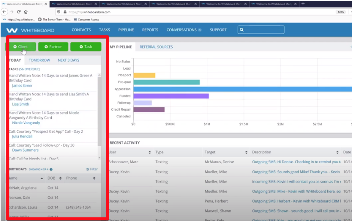Click the tasks list scroll down arrow
The width and height of the screenshot is (352, 221).
(x=99, y=158)
